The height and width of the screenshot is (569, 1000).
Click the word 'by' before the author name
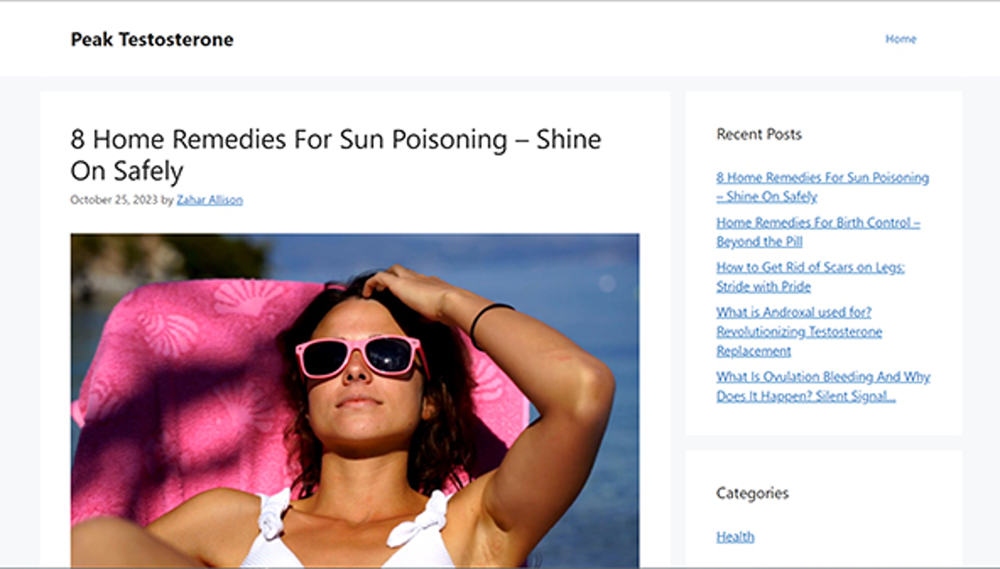(x=167, y=200)
